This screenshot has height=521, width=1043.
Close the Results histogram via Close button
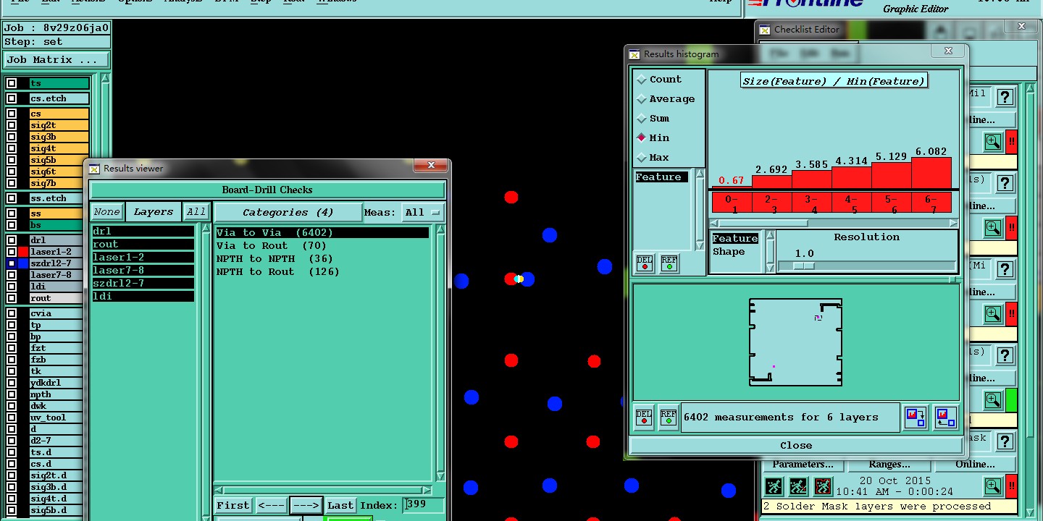[x=796, y=446]
